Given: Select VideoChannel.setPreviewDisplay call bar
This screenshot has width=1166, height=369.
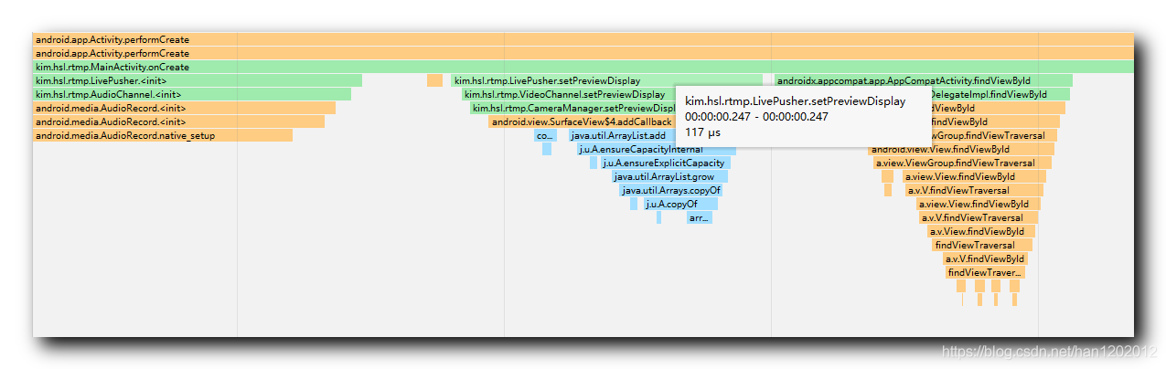Looking at the screenshot, I should pos(568,94).
